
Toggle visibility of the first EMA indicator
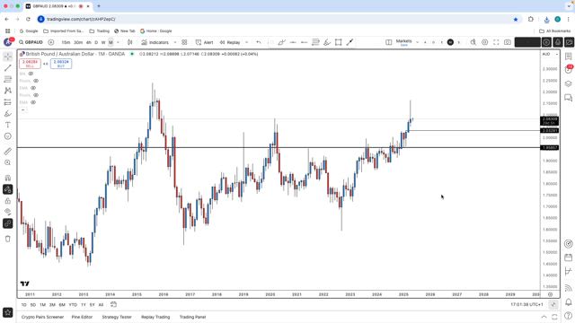coord(33,88)
